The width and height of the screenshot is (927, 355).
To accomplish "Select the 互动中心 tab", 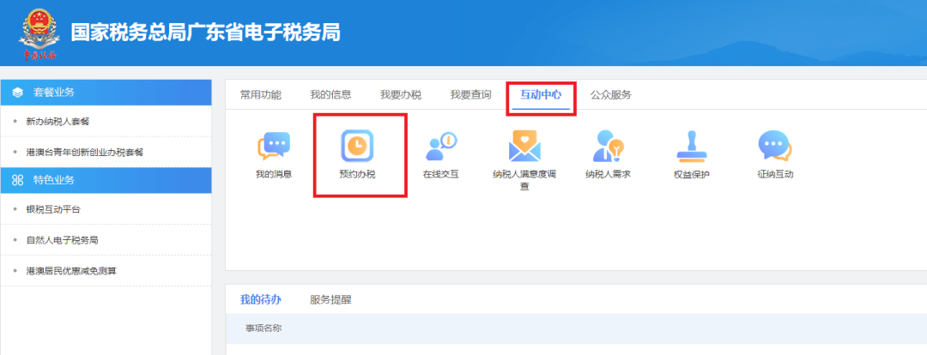I will (x=541, y=95).
